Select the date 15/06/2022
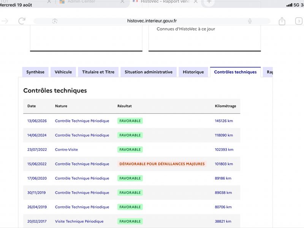304x228 pixels. (37, 164)
